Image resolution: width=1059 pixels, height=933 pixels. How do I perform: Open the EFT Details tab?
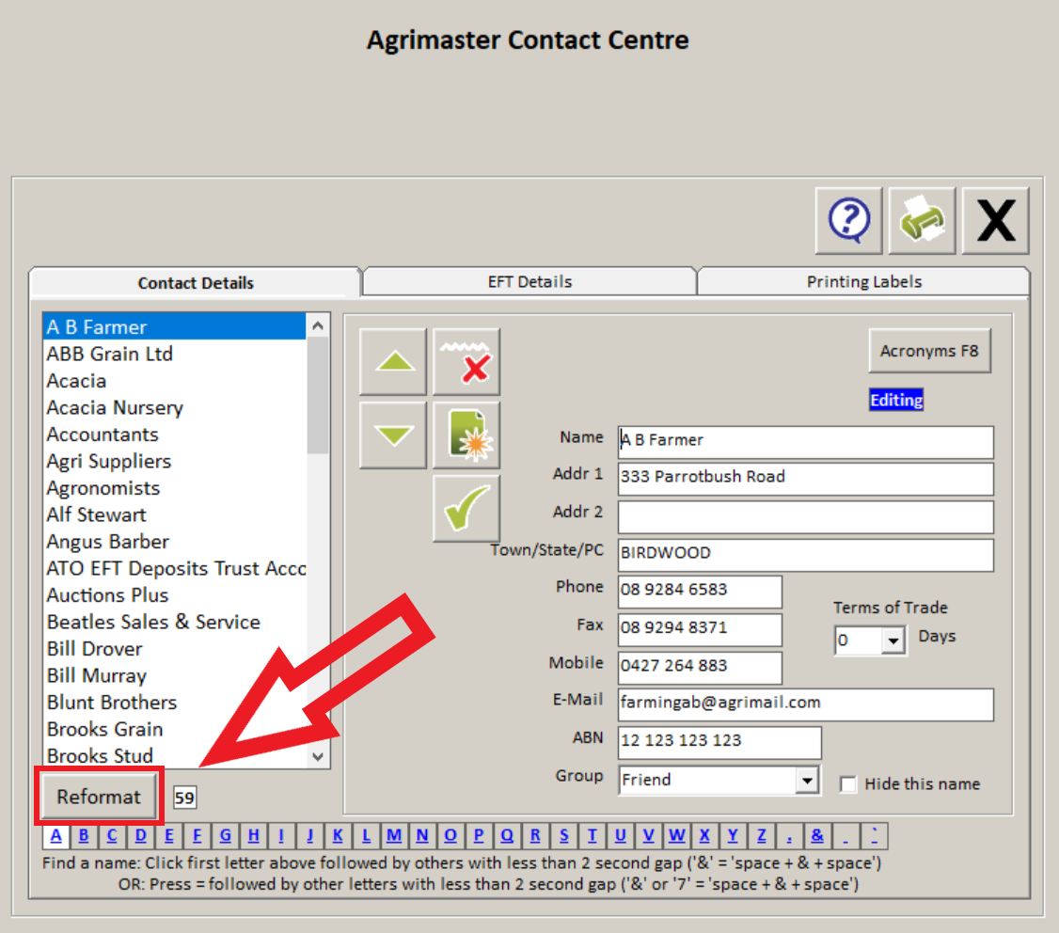pos(529,281)
